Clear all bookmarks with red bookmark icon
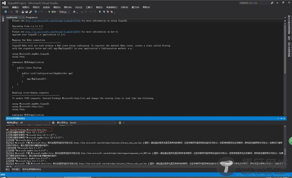 point(111,12)
